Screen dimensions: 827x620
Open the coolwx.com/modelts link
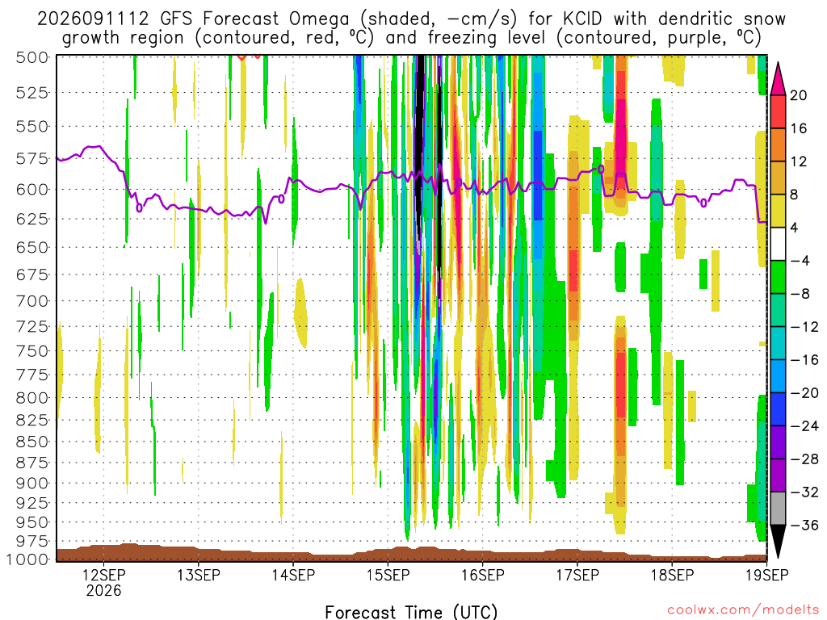(x=743, y=610)
